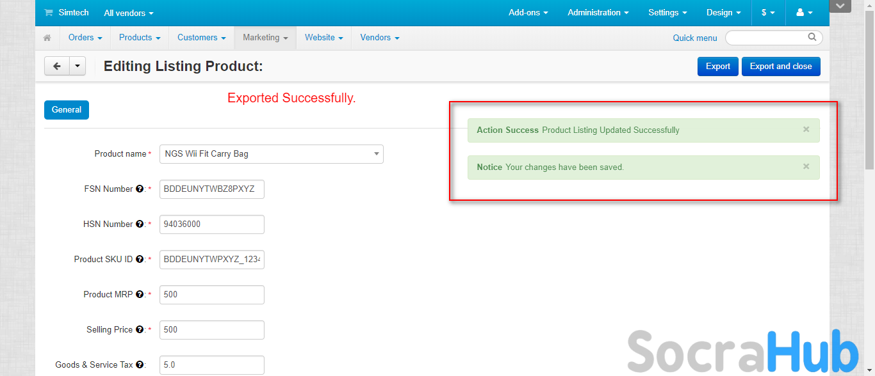Open the Add-ons menu
This screenshot has height=376, width=875.
click(x=528, y=13)
